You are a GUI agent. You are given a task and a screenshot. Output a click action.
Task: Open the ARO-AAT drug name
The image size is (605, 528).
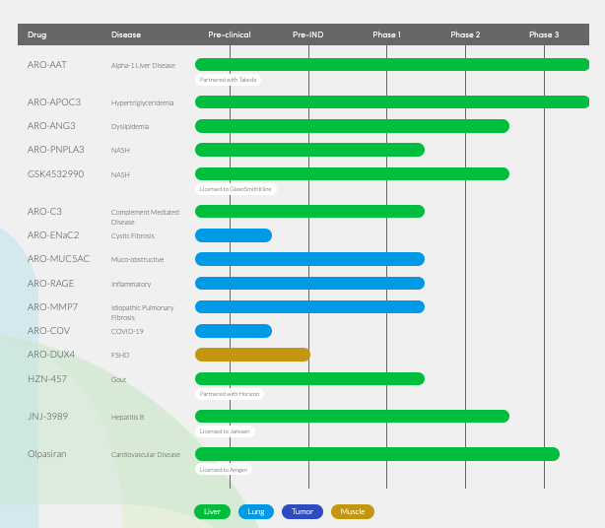47,65
